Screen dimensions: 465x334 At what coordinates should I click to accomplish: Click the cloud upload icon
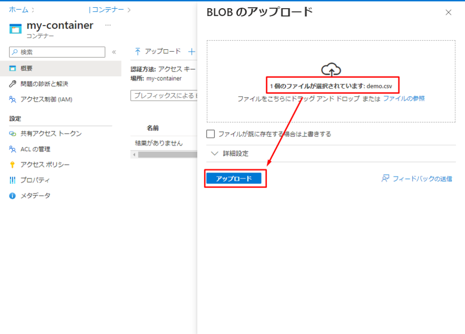click(x=331, y=69)
